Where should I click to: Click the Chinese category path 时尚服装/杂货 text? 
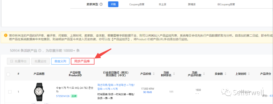[116, 96]
